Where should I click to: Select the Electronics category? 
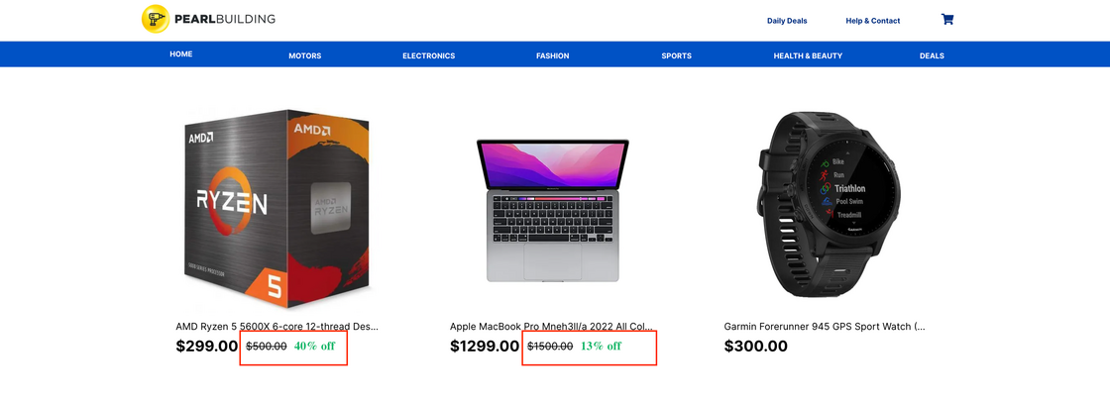428,56
